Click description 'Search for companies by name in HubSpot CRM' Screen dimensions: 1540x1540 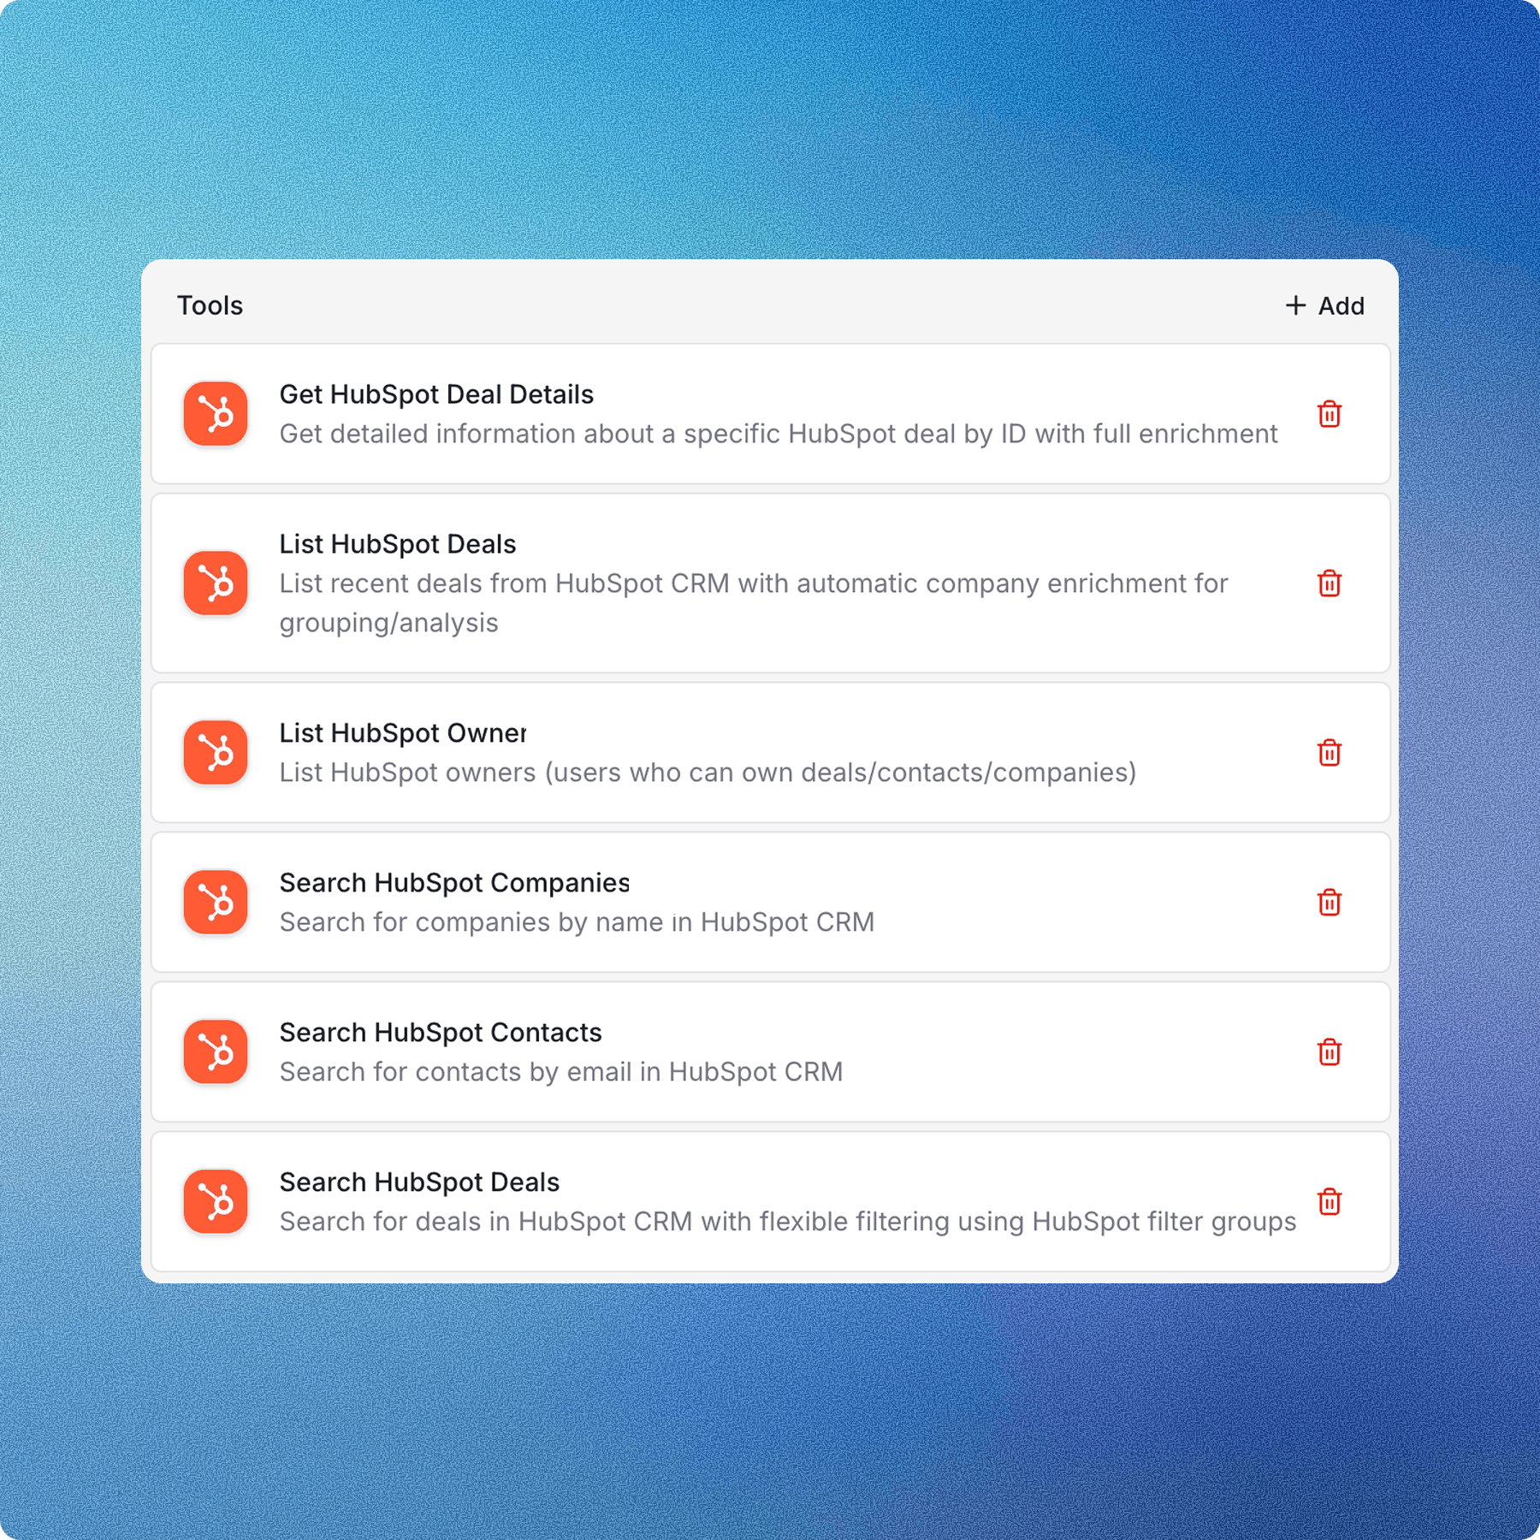(x=577, y=922)
